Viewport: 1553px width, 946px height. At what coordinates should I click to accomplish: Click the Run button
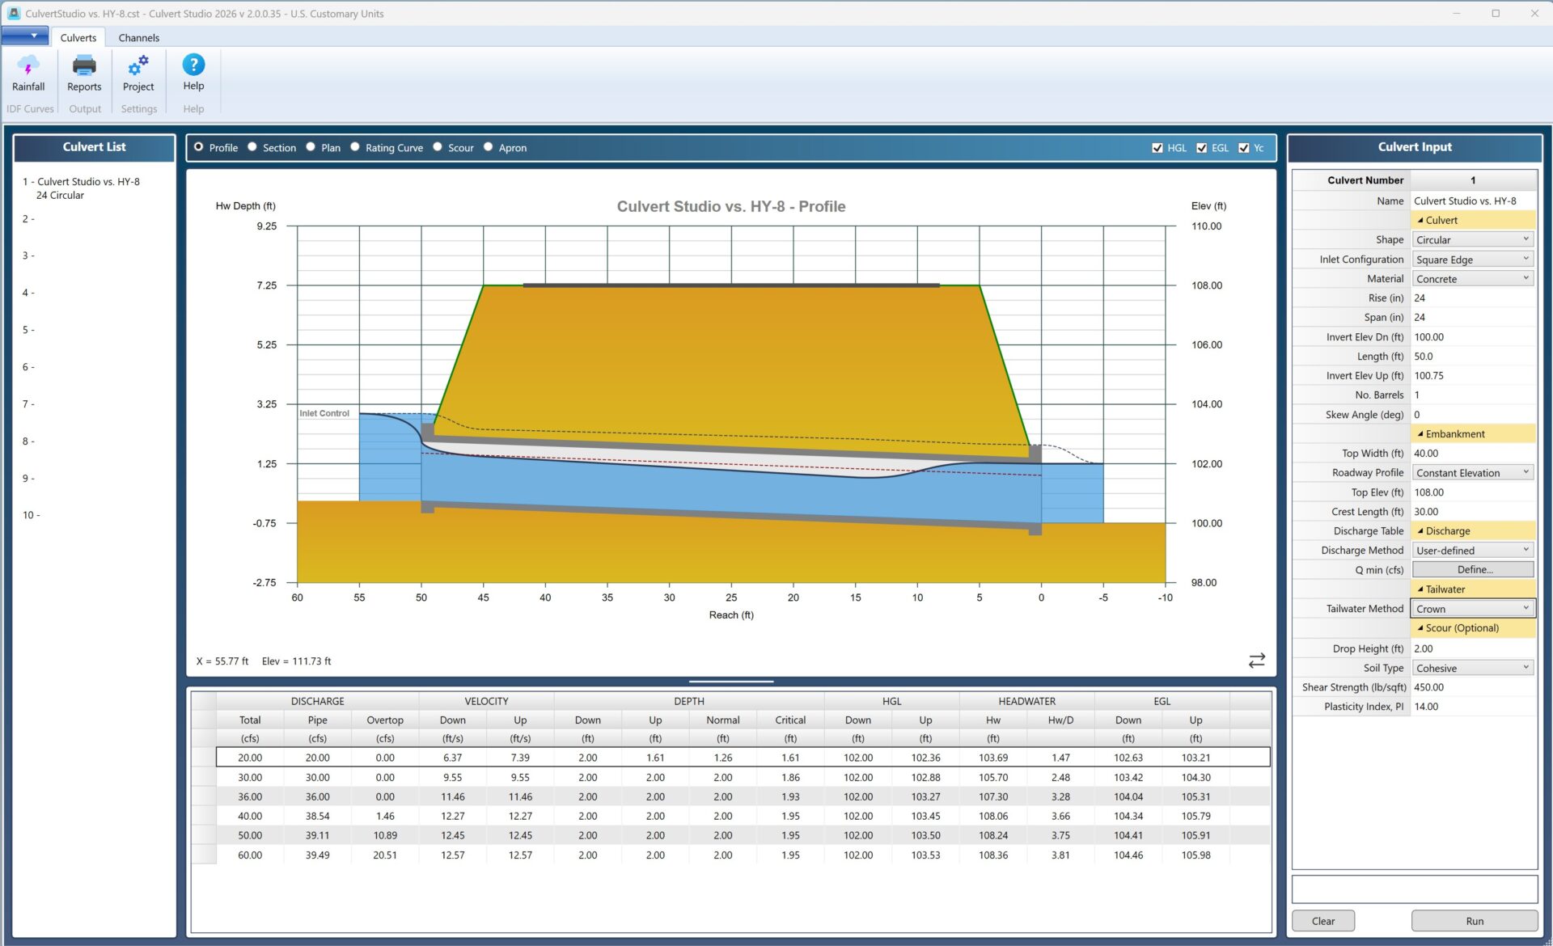[x=1474, y=921]
